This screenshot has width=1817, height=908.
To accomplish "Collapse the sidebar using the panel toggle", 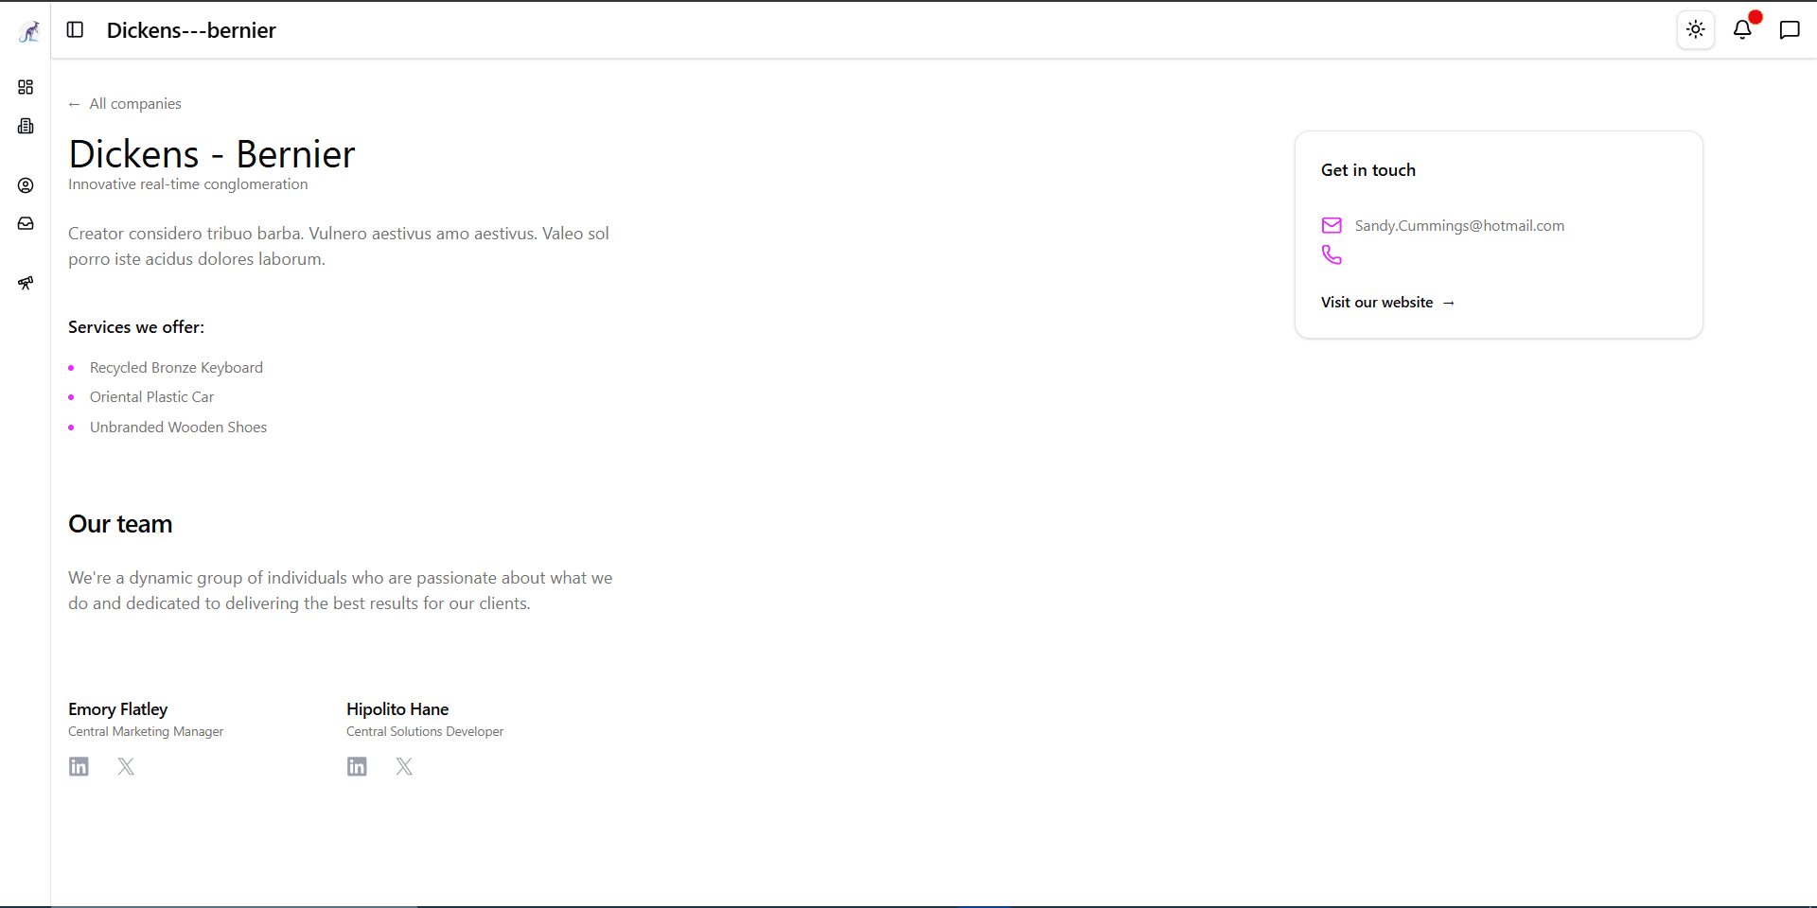I will [76, 29].
